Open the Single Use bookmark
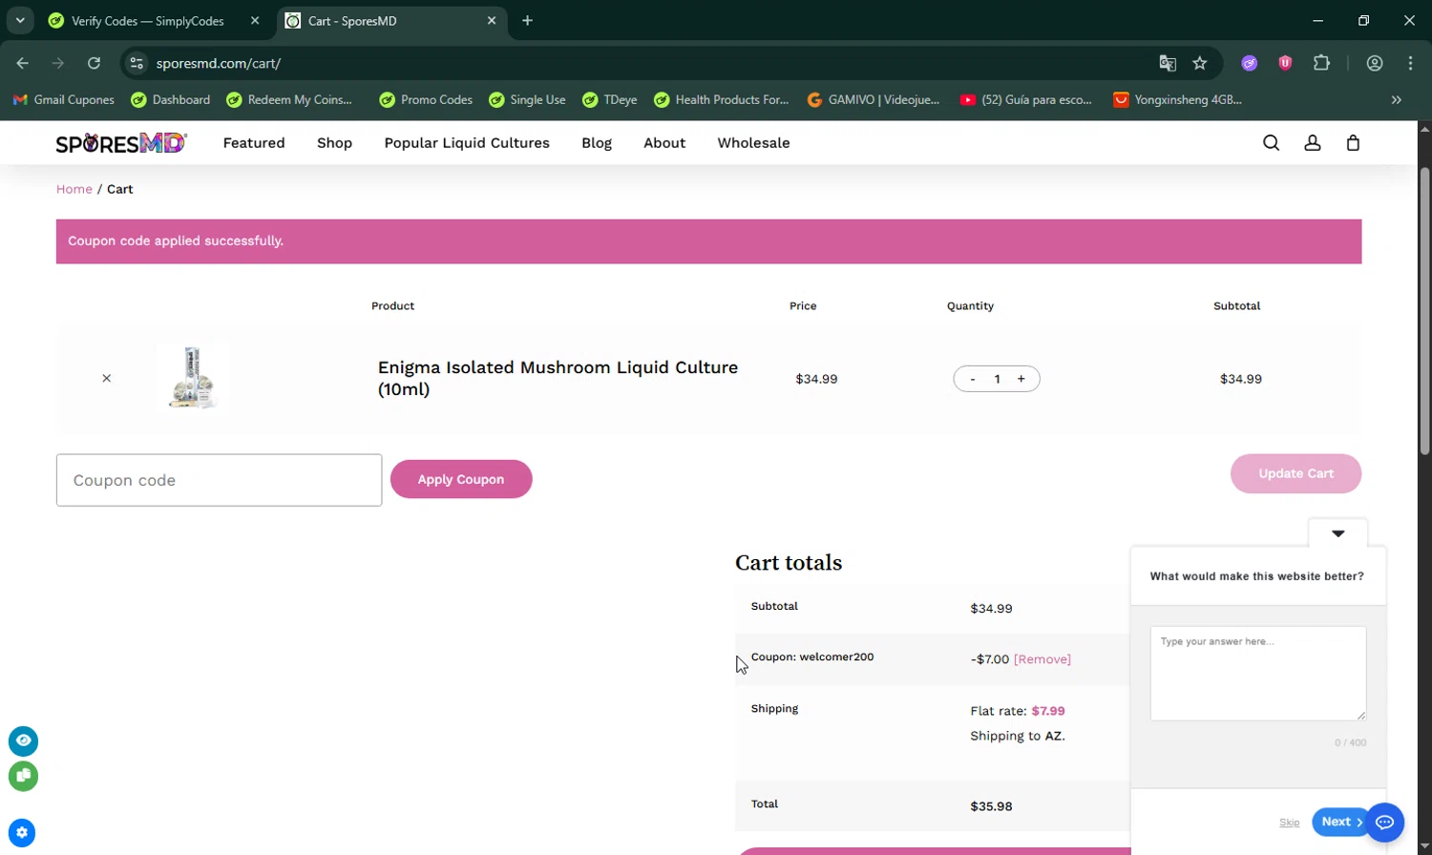 527,99
